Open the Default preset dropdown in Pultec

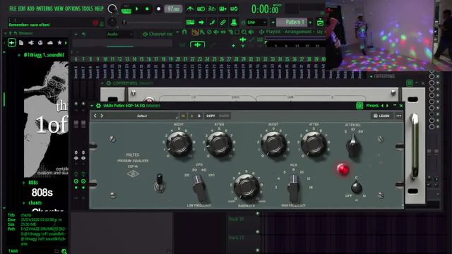click(142, 116)
